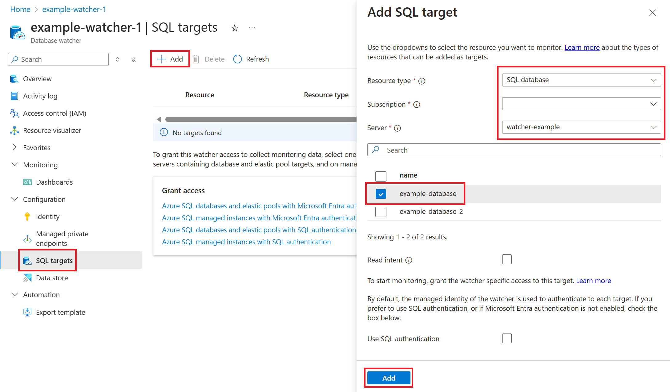The height and width of the screenshot is (392, 670).
Task: Click the horizontal scrollbar in targets table
Action: 260,119
